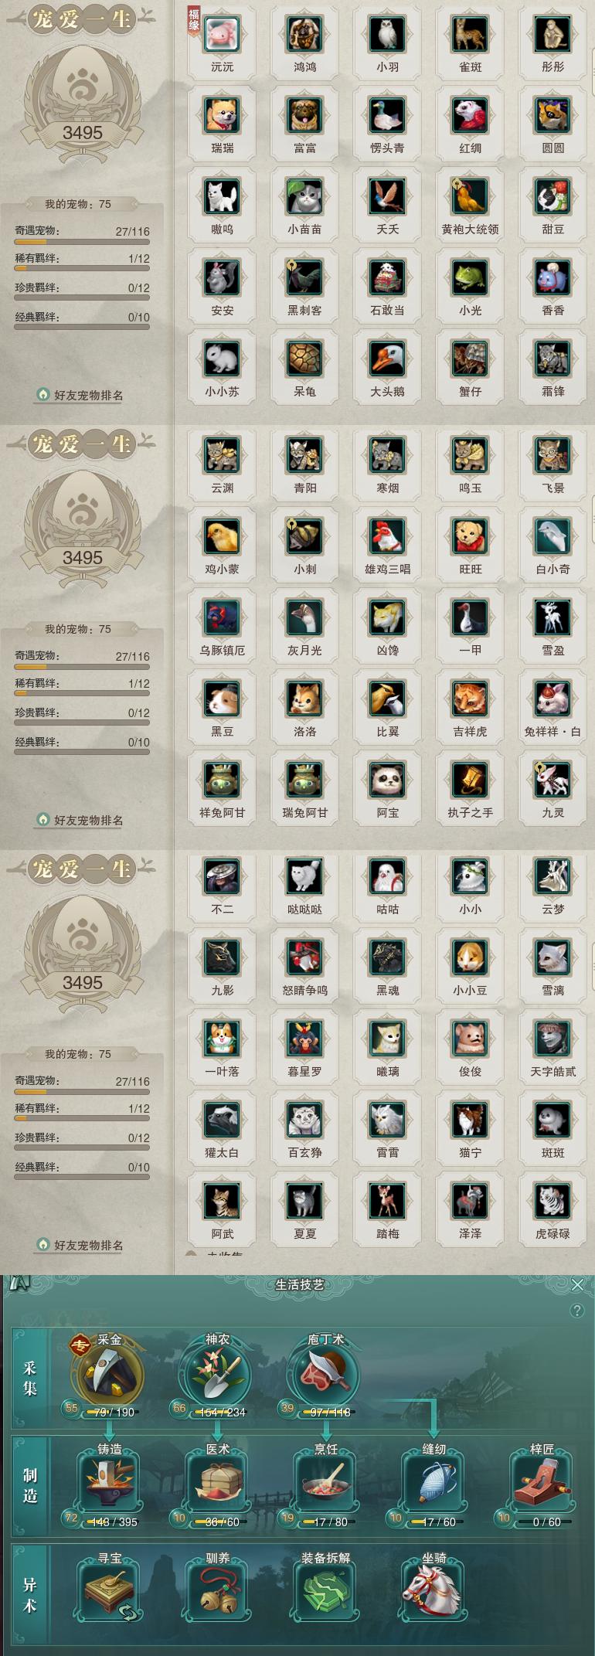The image size is (595, 1656).
Task: Select the 梓匠 carpentry plane icon
Action: click(x=542, y=1483)
